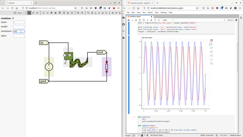Viewport: 243px width, 137px height.
Task: Open the Tetris dropdown in Mosaic
Action: pos(21,13)
